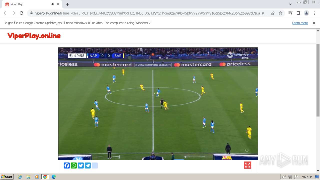320x180 pixels.
Task: Open the Windows Start menu
Action: [x=7, y=177]
